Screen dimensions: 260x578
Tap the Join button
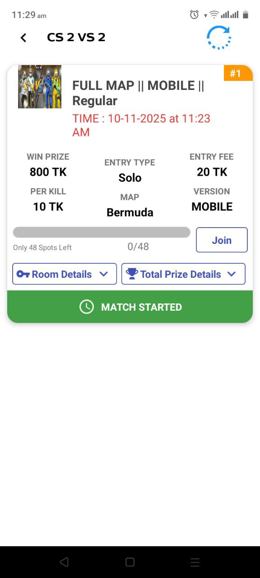click(x=221, y=240)
